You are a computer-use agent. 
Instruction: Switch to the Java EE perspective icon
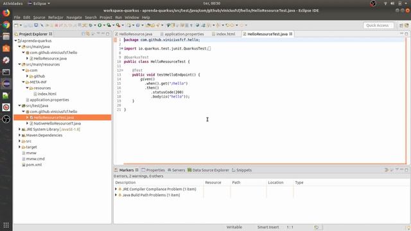(x=407, y=26)
